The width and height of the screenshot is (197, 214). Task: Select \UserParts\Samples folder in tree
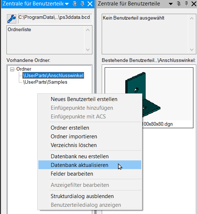(x=45, y=82)
